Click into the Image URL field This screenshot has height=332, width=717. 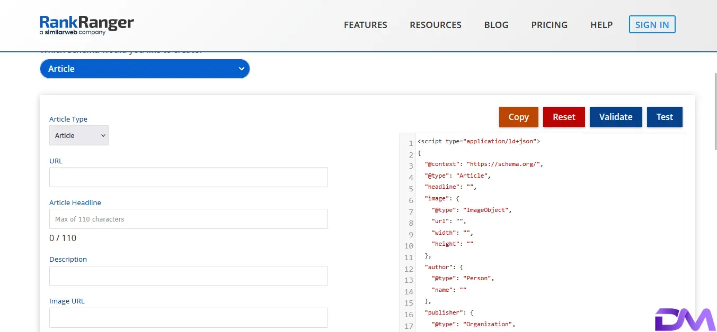(188, 317)
